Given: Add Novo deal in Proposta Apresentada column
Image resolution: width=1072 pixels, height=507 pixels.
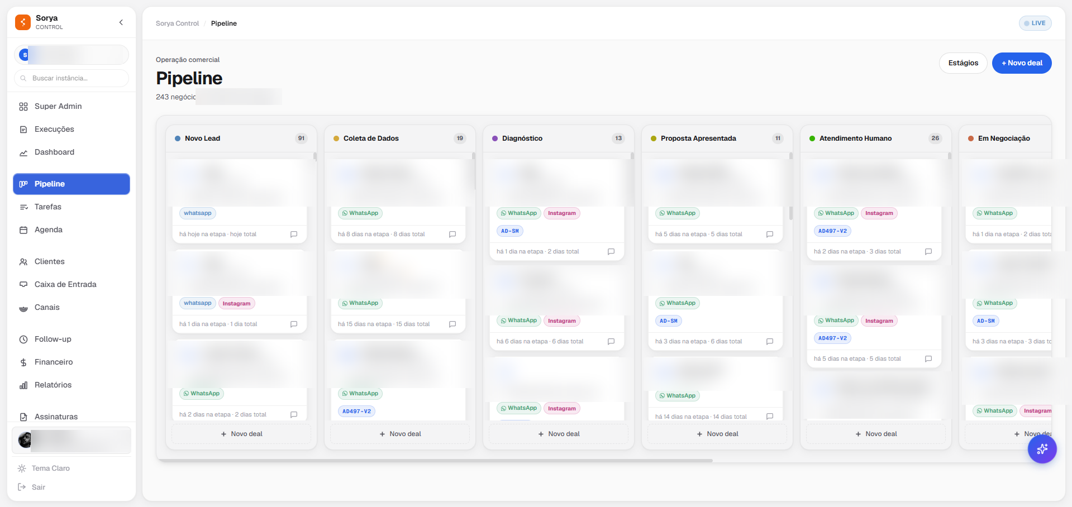Looking at the screenshot, I should tap(717, 434).
